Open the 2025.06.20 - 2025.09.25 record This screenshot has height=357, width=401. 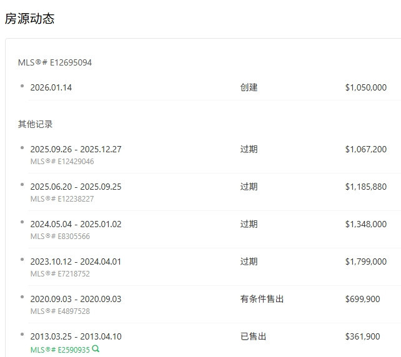(76, 187)
